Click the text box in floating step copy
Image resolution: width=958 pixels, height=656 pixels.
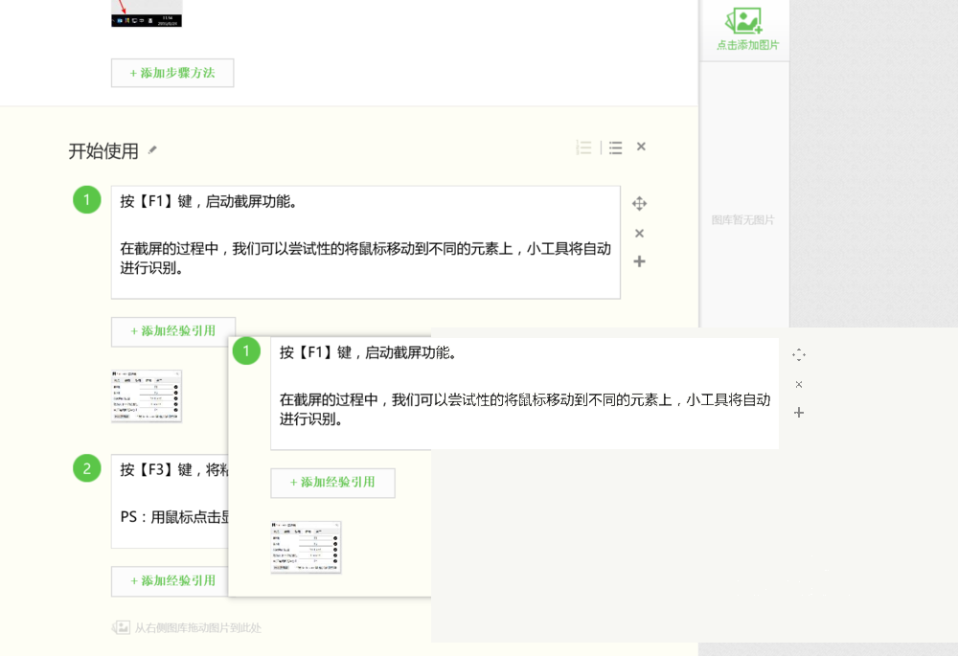coord(524,394)
